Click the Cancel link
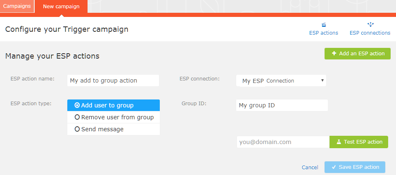The height and width of the screenshot is (175, 396). [x=310, y=167]
